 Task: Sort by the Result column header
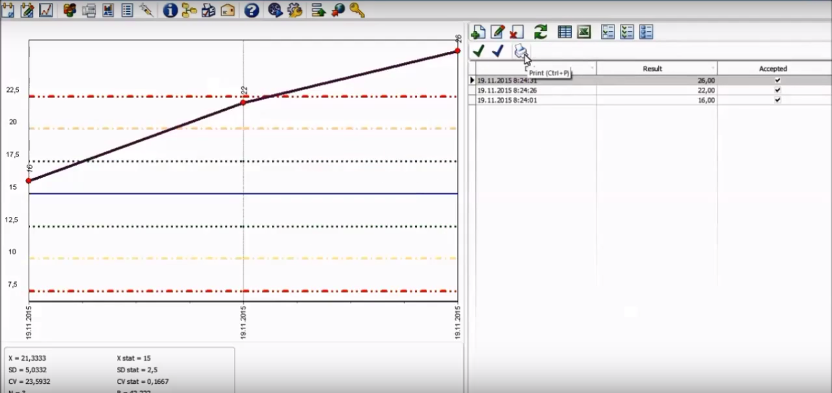[x=656, y=69]
